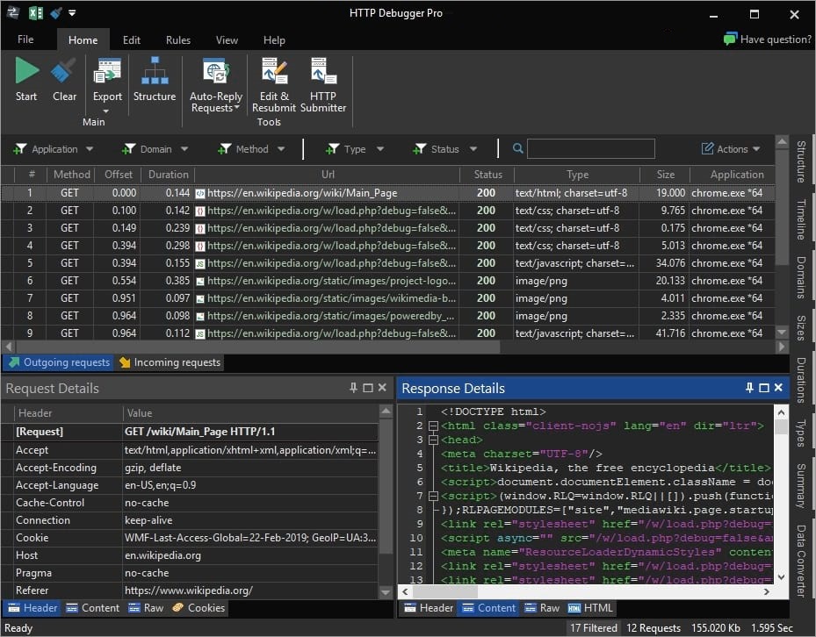Open the Help ribbon tab
The width and height of the screenshot is (816, 637).
(x=274, y=40)
